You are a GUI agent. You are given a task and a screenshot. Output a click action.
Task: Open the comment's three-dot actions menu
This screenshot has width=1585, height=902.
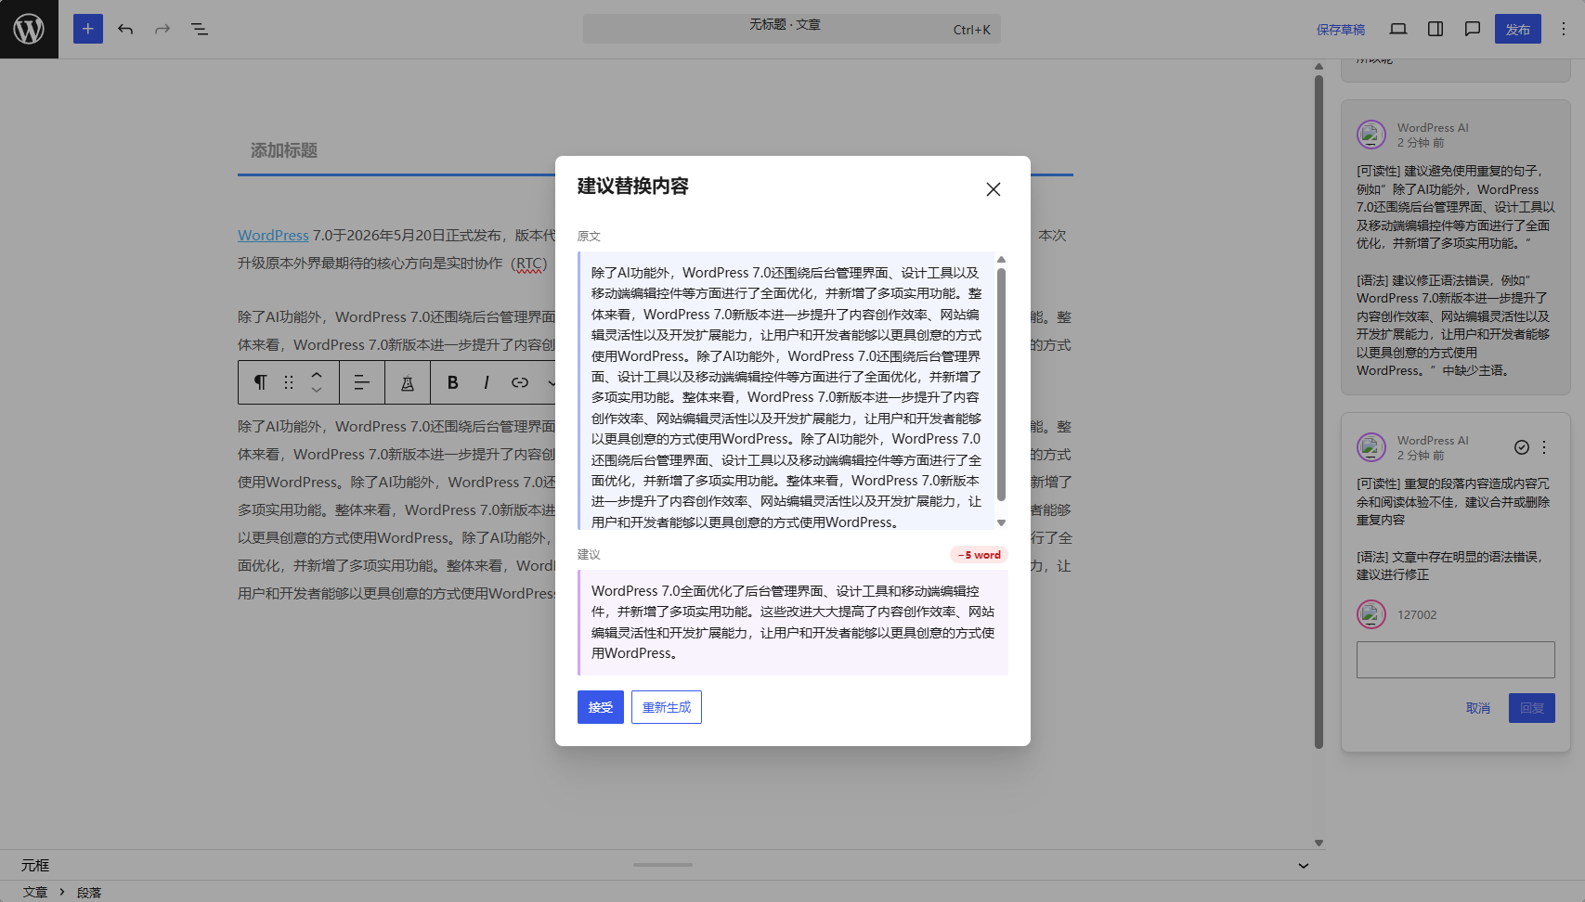1544,447
